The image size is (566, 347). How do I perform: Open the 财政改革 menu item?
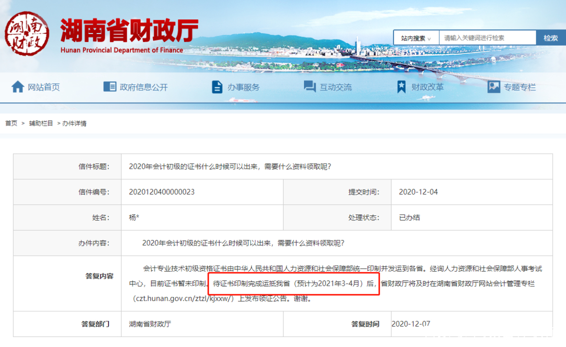[428, 87]
